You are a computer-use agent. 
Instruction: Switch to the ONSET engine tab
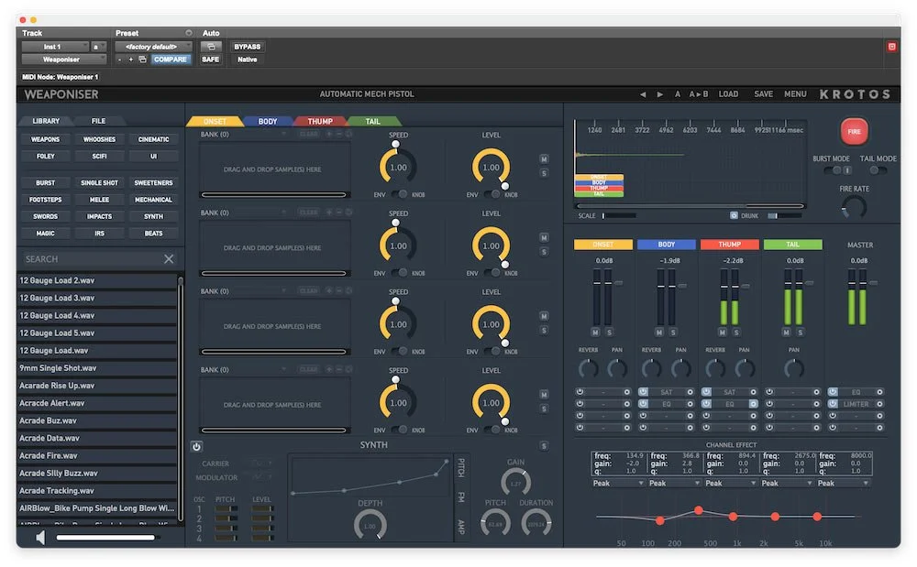215,122
